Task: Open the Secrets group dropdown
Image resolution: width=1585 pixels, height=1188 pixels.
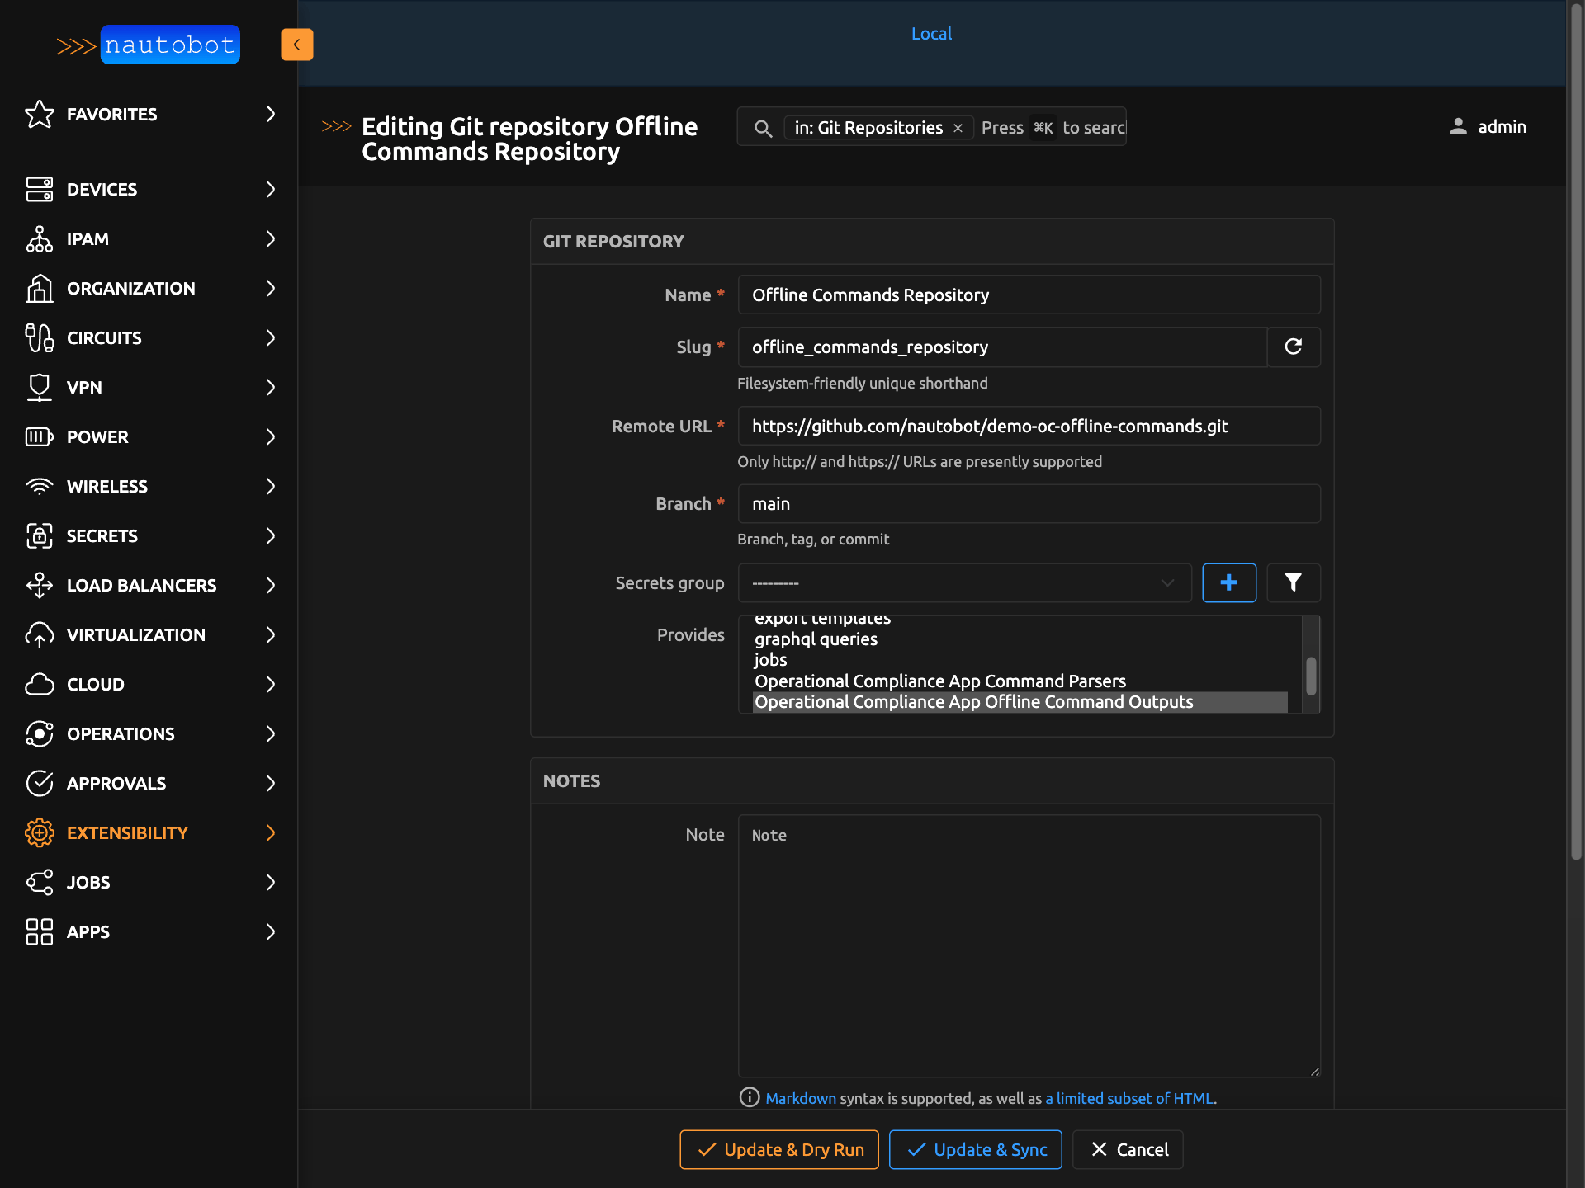Action: [x=964, y=582]
